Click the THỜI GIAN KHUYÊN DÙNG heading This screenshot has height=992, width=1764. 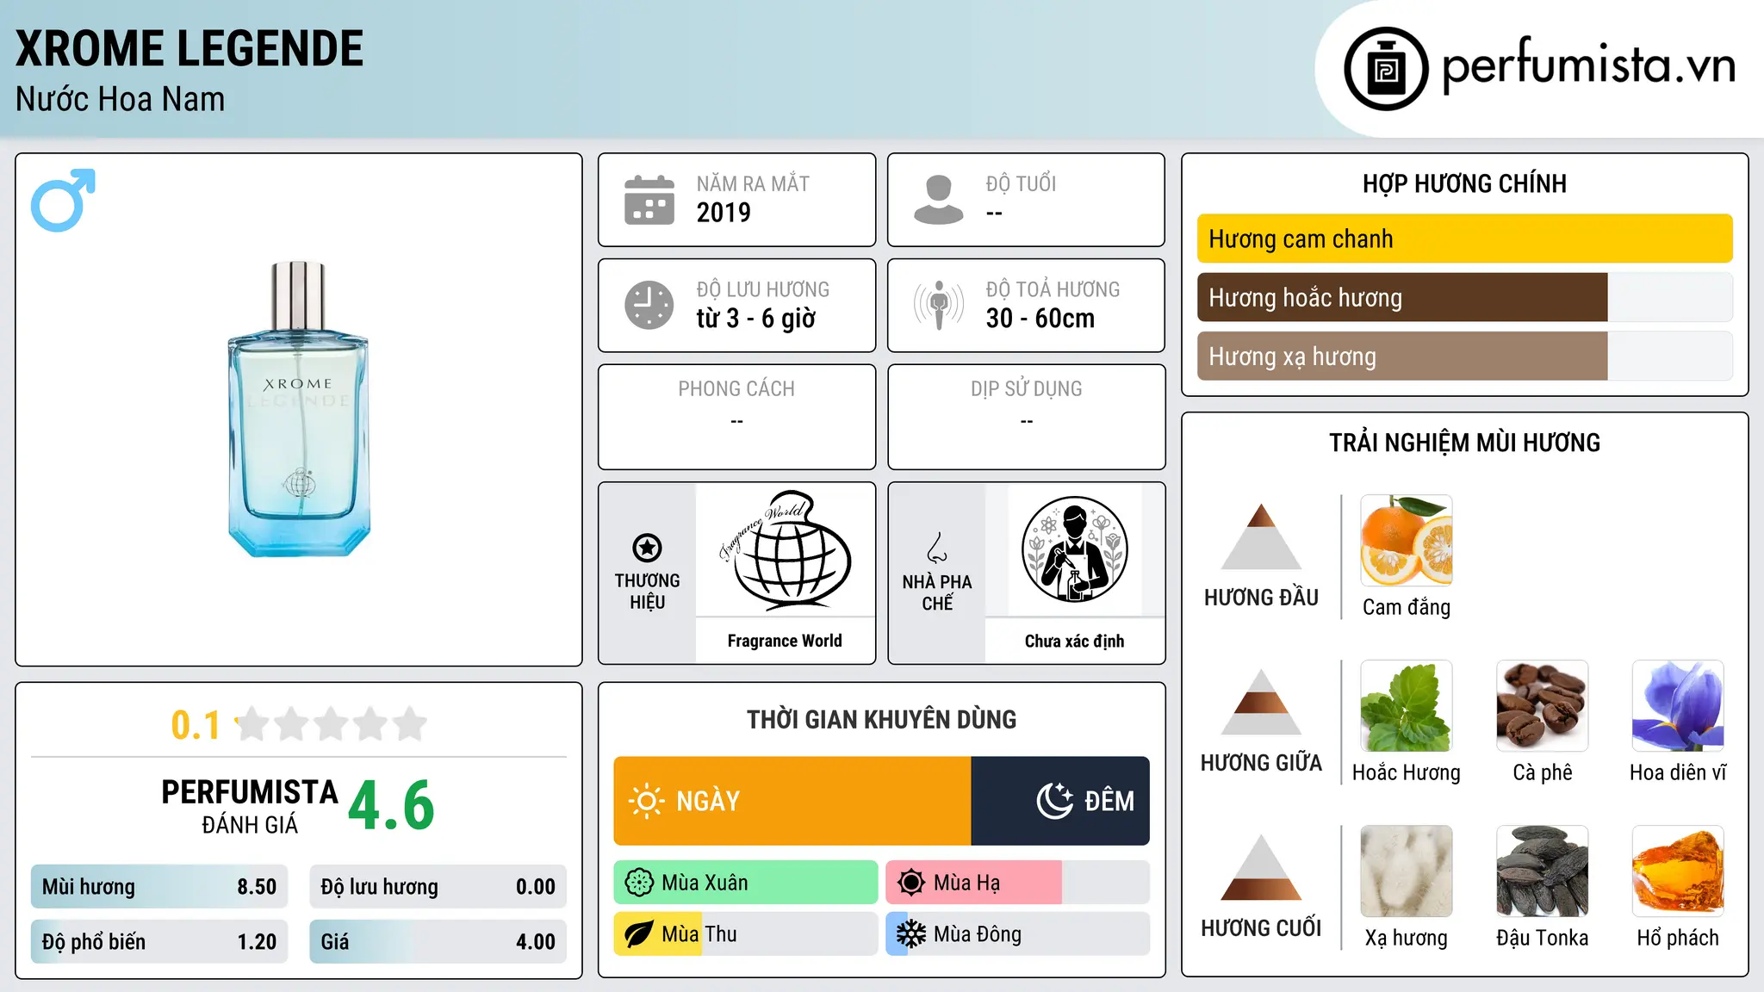[881, 719]
